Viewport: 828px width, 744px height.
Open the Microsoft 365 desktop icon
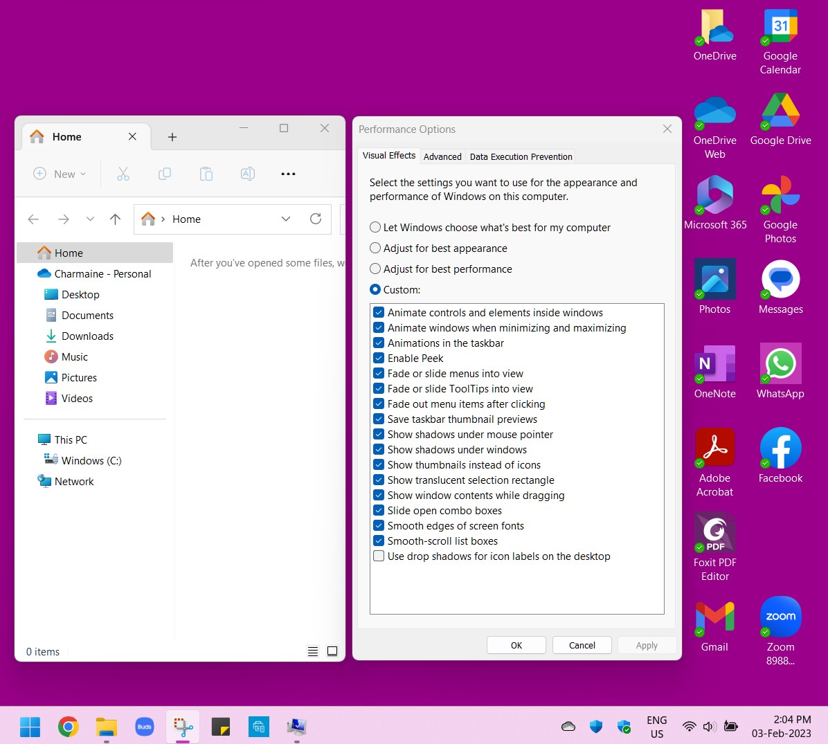[715, 203]
